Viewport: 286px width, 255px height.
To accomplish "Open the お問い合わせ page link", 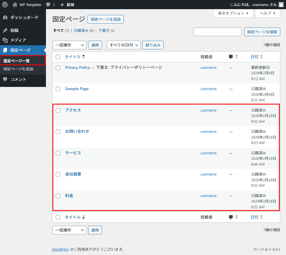I will (77, 131).
